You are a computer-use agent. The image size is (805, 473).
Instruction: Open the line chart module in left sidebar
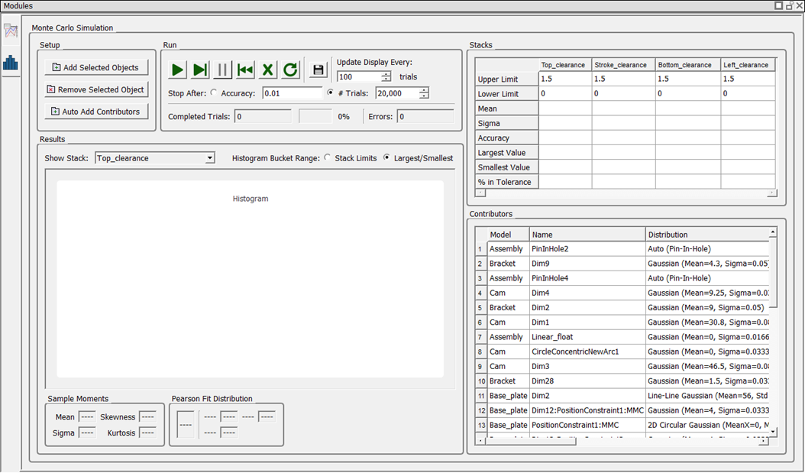point(10,31)
